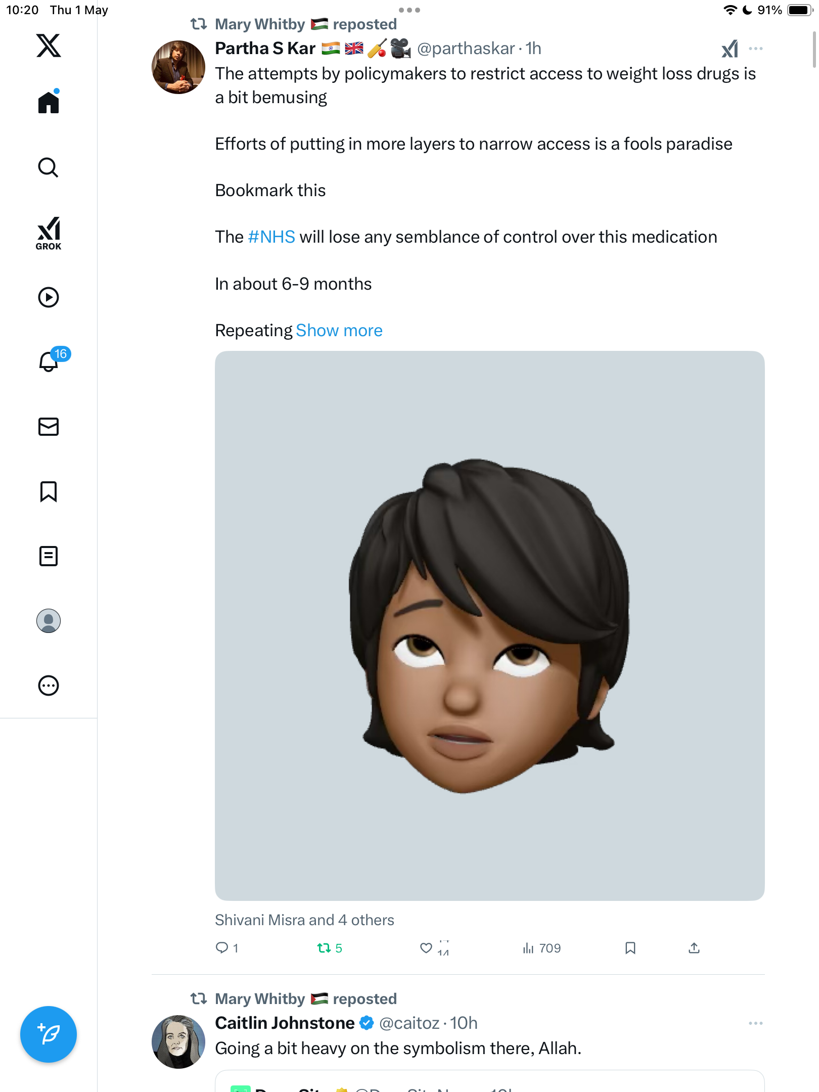Open the #NHS hashtag link
The height and width of the screenshot is (1092, 819).
point(271,237)
